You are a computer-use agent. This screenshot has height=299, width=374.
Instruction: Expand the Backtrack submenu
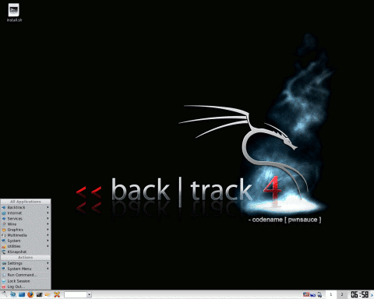click(x=26, y=207)
